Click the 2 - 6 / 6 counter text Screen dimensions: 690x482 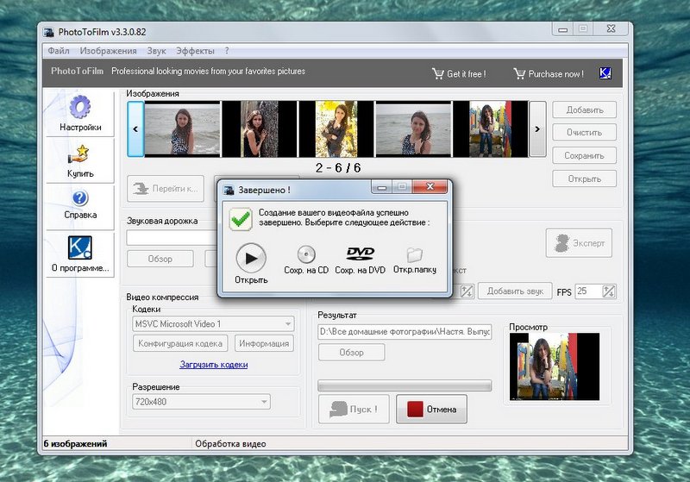[338, 167]
